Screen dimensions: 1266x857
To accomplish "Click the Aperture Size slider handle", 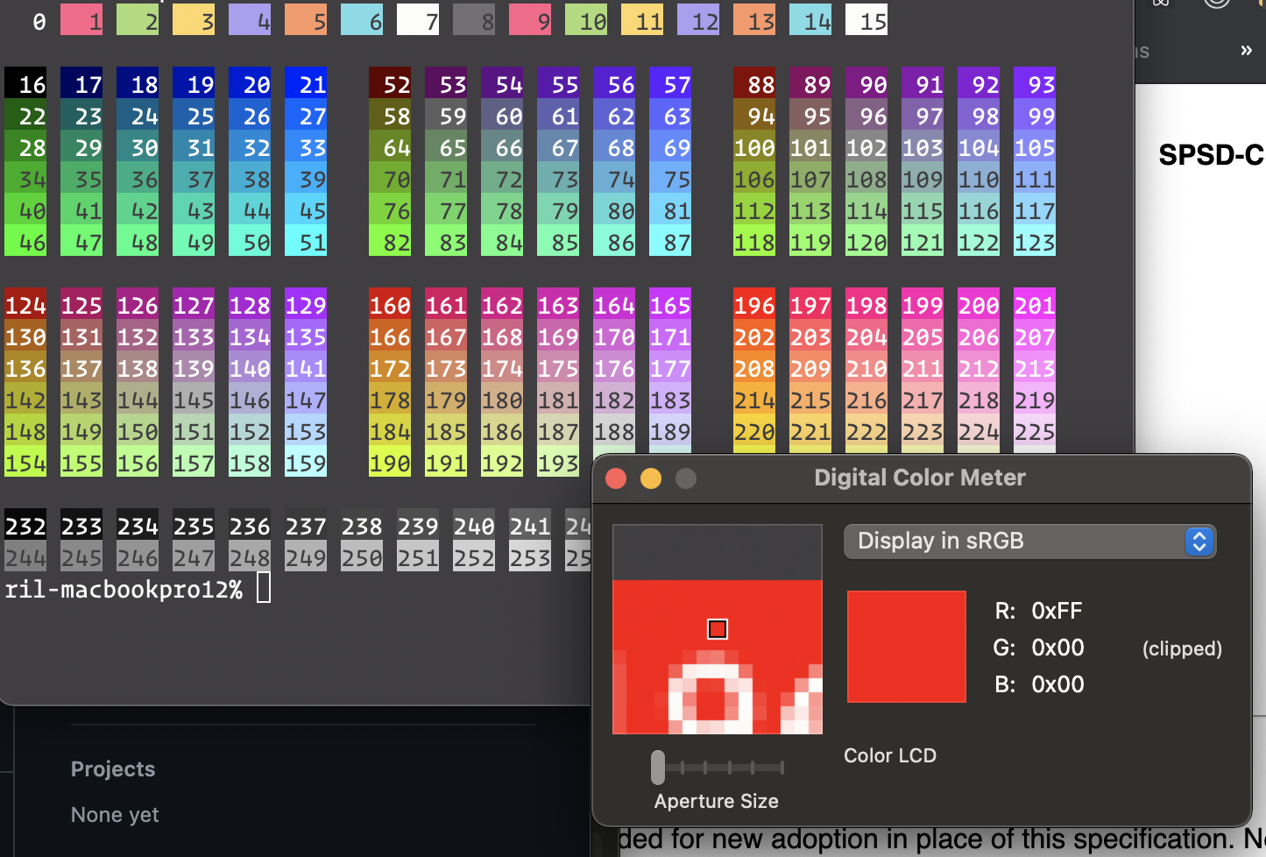I will pos(658,767).
